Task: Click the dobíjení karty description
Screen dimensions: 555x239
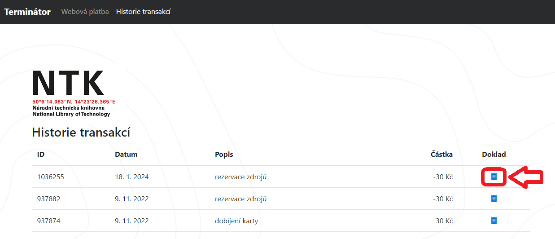Action: (236, 221)
